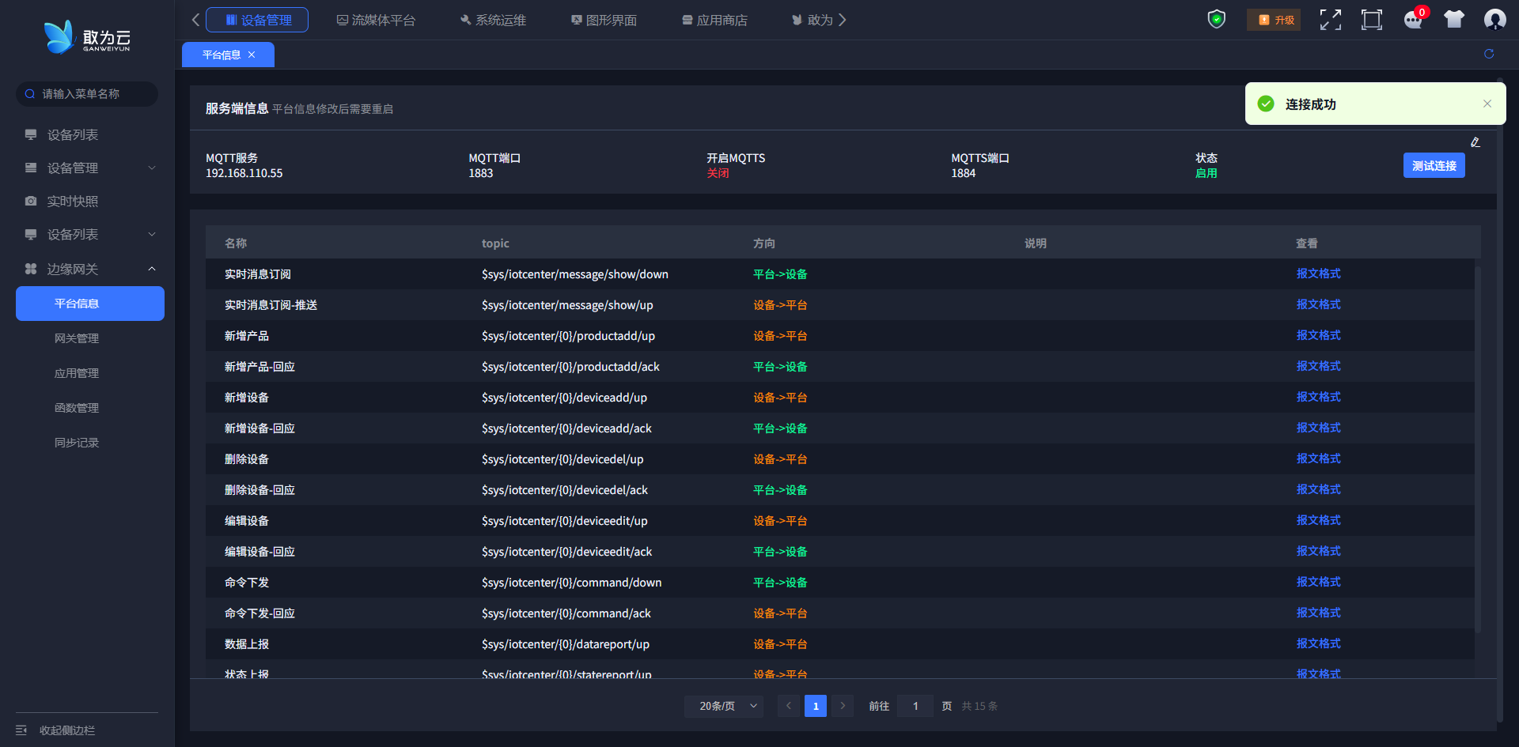This screenshot has width=1519, height=747.
Task: Switch to the 流媒体平台 top menu
Action: point(376,20)
